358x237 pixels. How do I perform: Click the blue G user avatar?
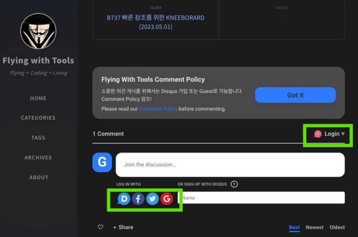(102, 162)
